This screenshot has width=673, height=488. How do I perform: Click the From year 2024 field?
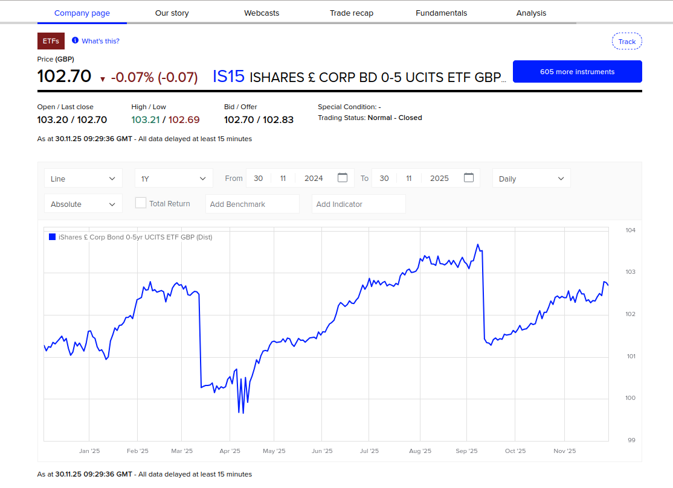(x=314, y=178)
